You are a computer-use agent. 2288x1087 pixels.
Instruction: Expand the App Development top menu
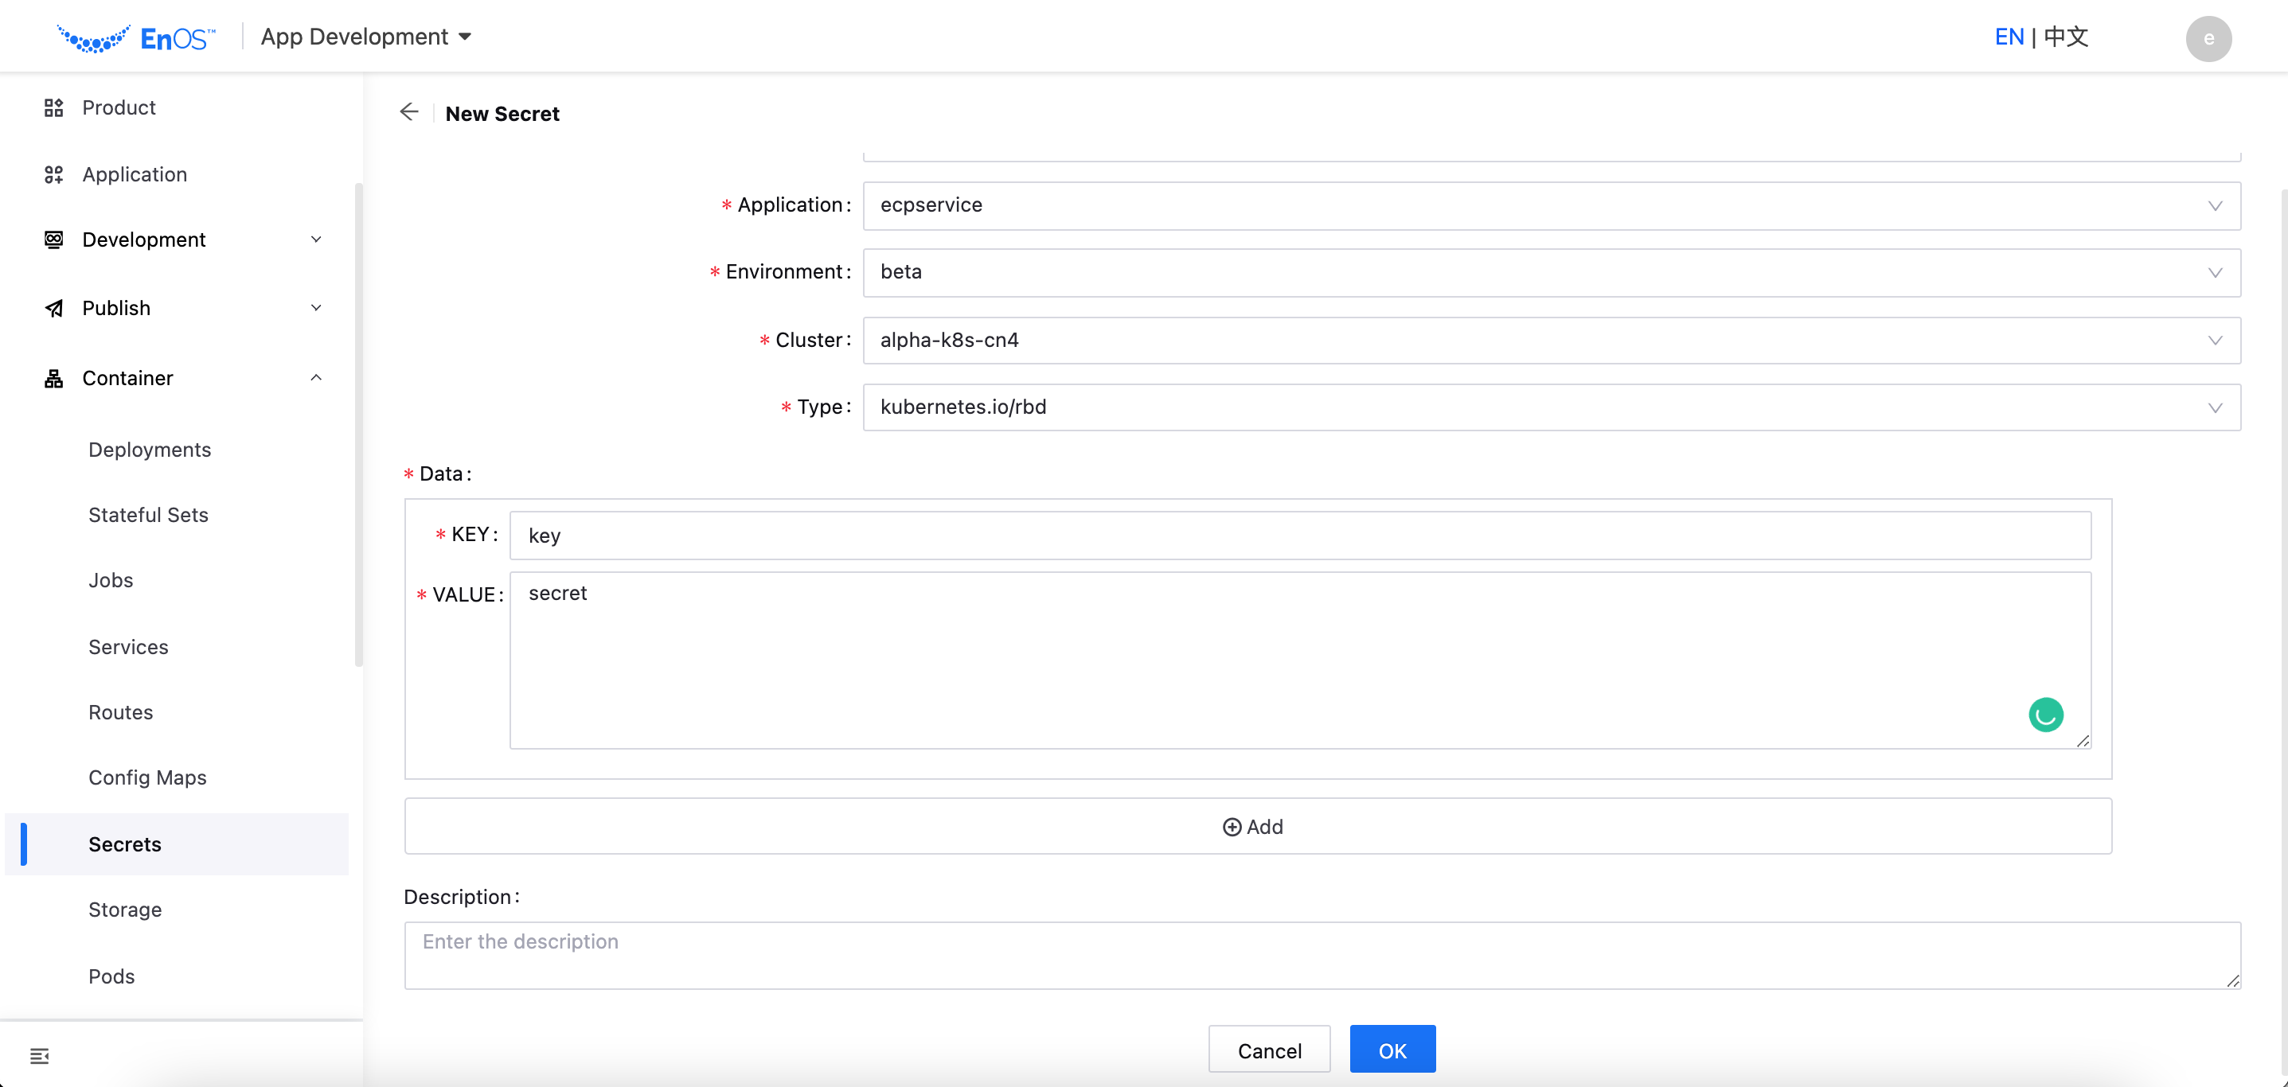pos(366,37)
